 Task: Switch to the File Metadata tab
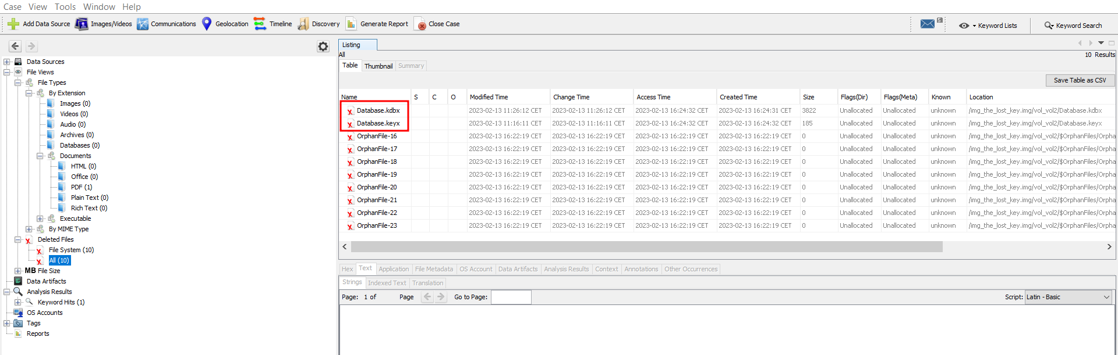pyautogui.click(x=434, y=269)
